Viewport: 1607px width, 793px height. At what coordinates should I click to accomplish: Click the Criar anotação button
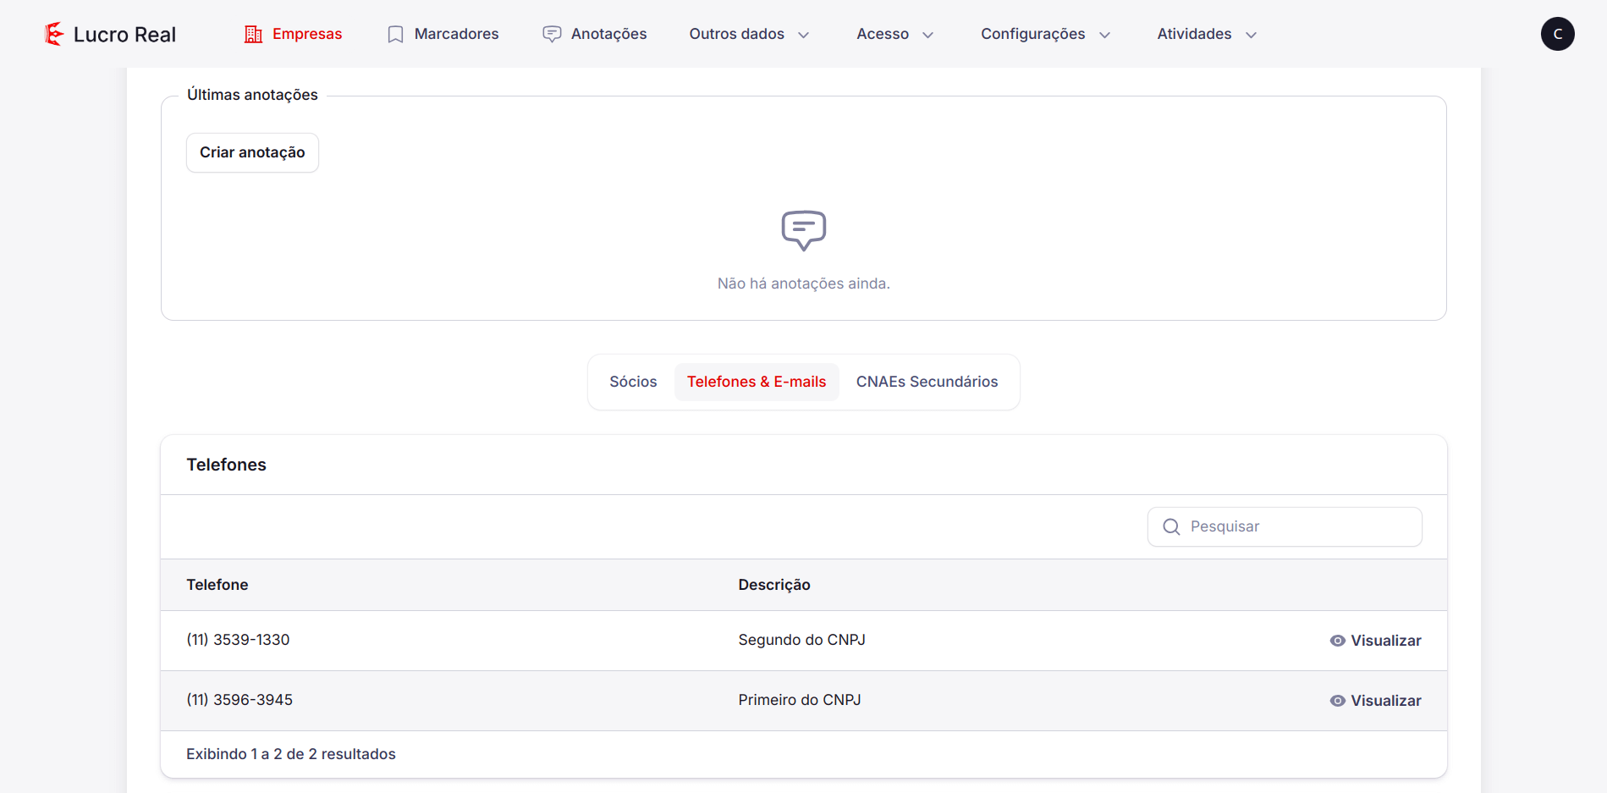click(x=252, y=152)
